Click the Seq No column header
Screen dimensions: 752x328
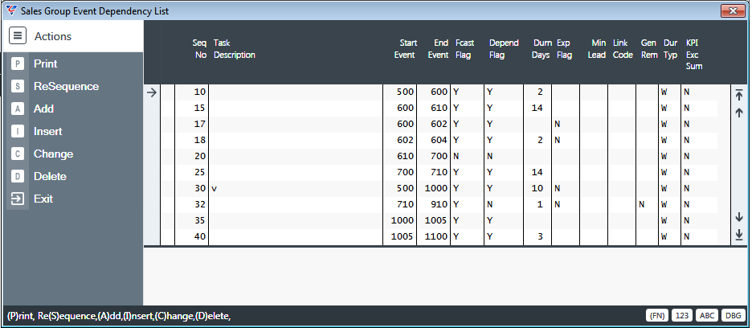click(x=199, y=49)
